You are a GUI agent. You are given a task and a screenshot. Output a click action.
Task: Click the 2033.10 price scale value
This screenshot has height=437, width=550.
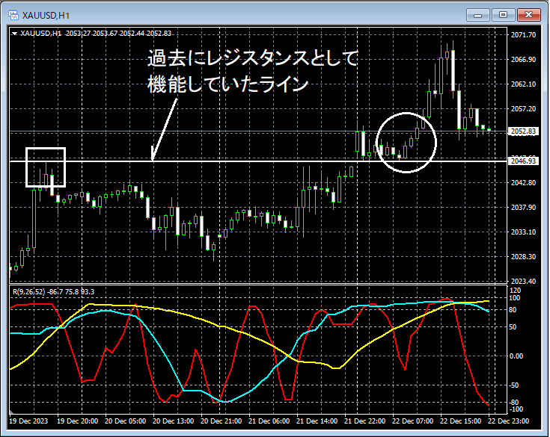pos(523,232)
